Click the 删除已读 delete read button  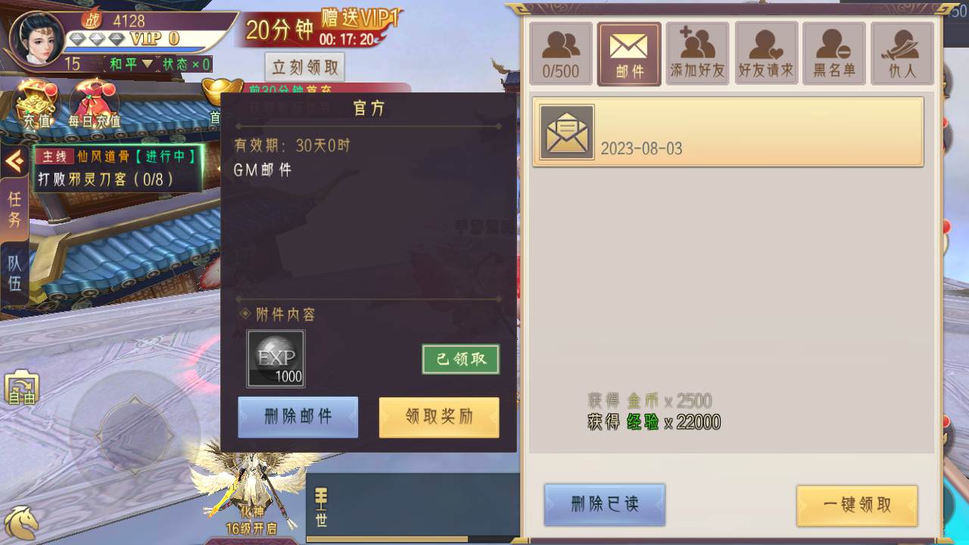point(605,505)
